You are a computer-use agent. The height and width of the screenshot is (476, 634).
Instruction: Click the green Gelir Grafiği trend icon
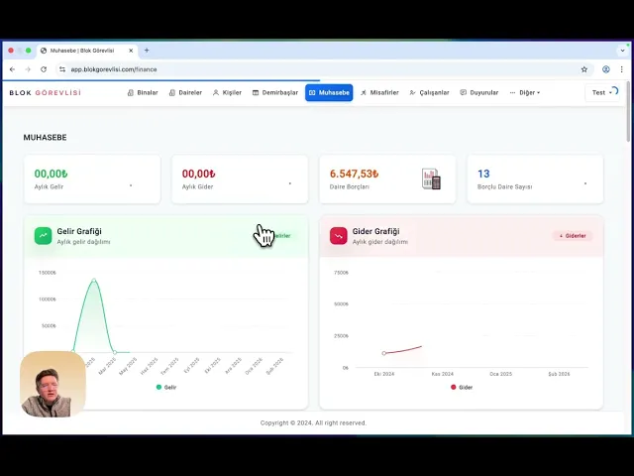(43, 236)
